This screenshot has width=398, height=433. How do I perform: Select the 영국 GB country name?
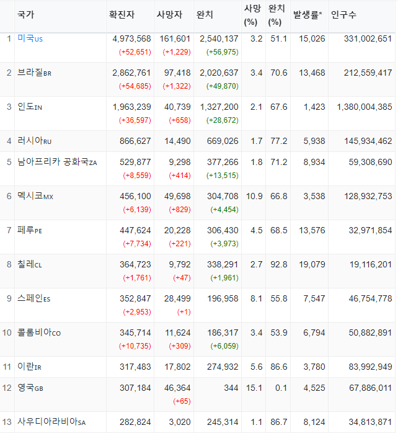(x=30, y=388)
